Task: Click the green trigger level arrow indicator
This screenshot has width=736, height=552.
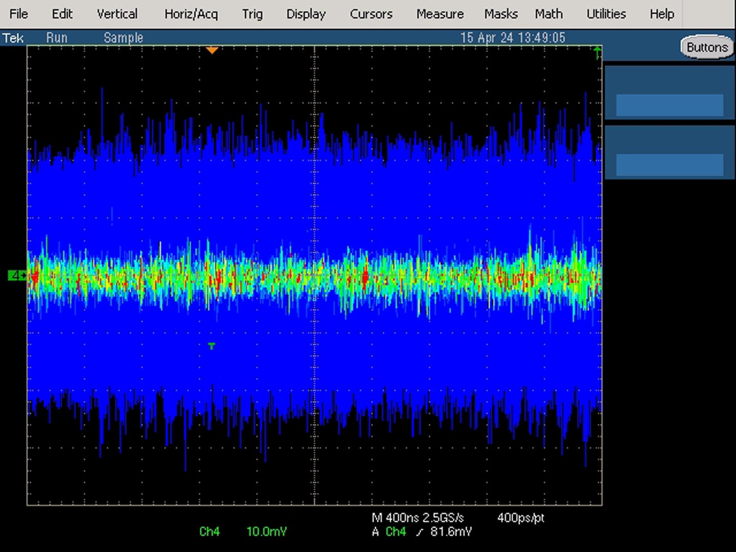Action: (x=597, y=52)
